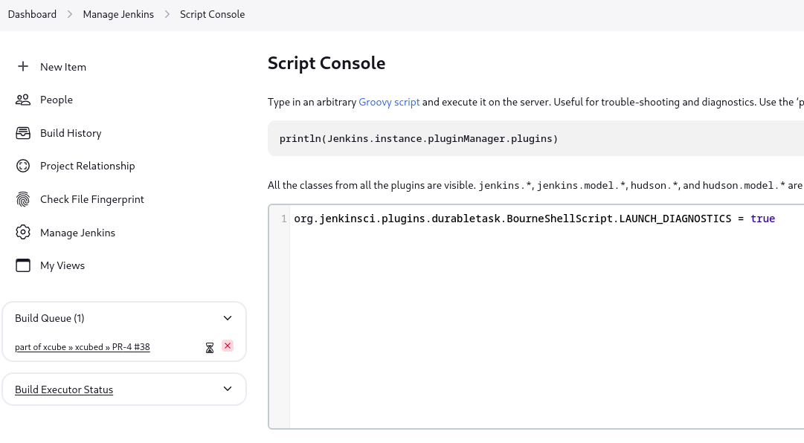804x443 pixels.
Task: Open the People page
Action: [57, 100]
